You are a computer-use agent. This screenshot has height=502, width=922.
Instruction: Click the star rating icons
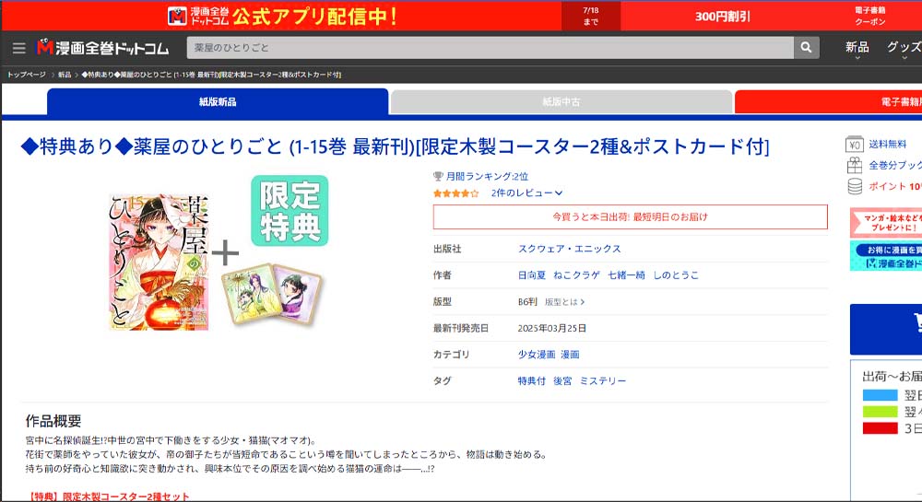point(455,193)
